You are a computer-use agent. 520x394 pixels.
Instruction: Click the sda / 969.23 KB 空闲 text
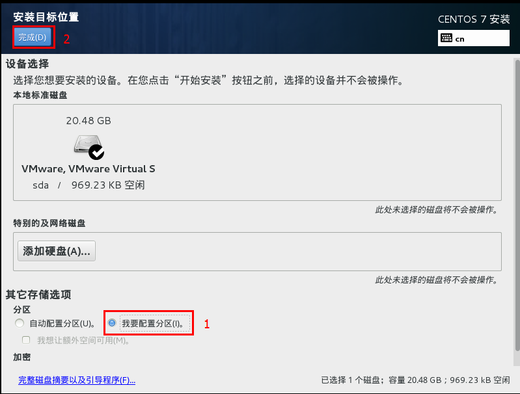[x=89, y=185]
